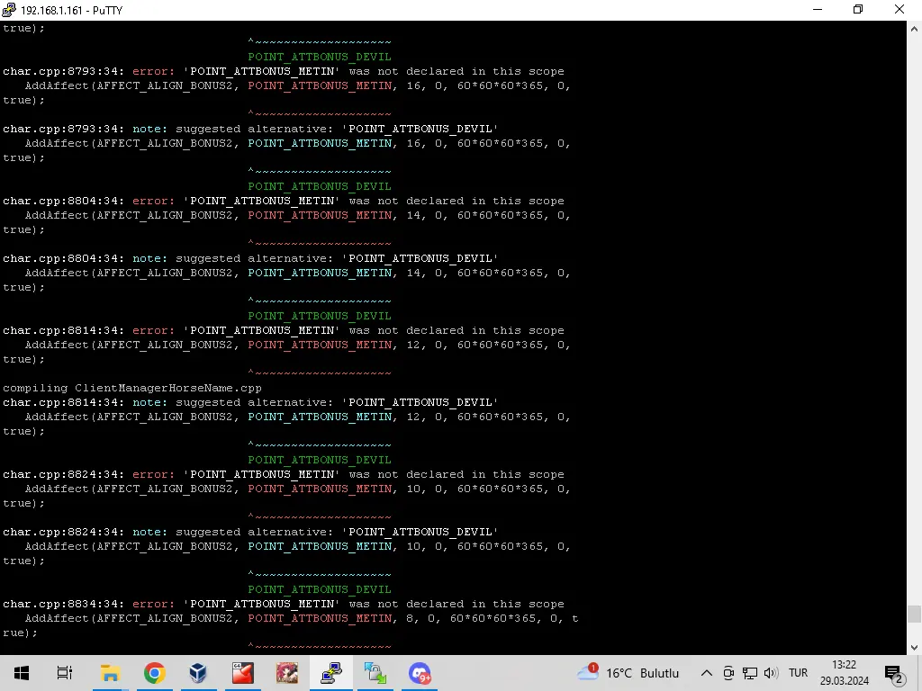Open File Explorer from the taskbar
922x691 pixels.
[110, 673]
